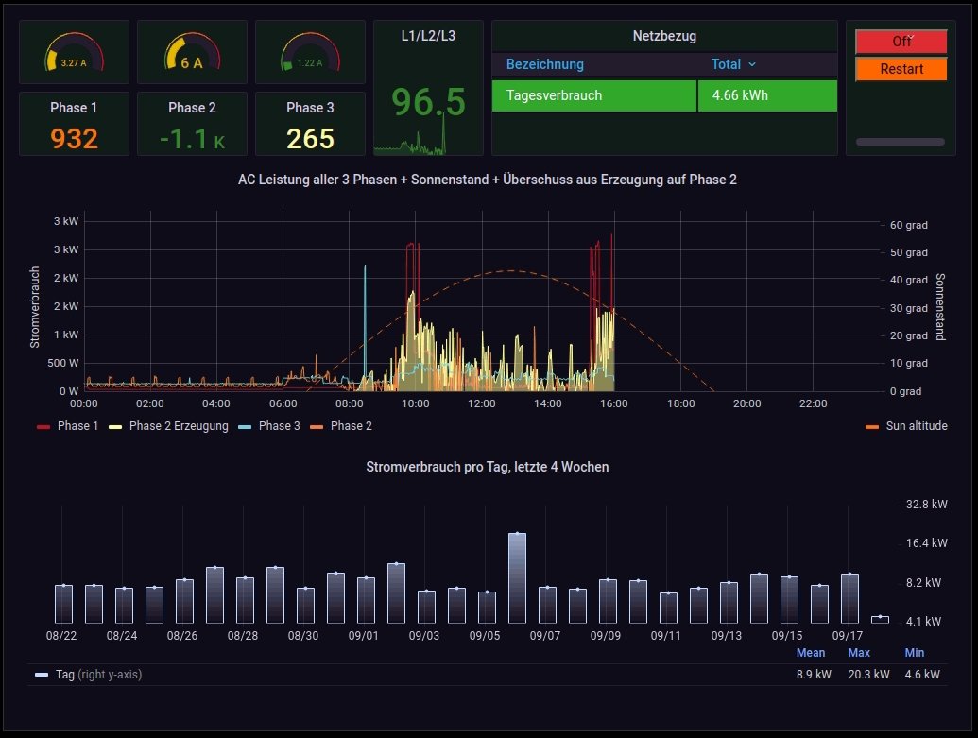Screen dimensions: 978x738
Task: Toggle Sun altitude series in legend
Action: click(916, 426)
